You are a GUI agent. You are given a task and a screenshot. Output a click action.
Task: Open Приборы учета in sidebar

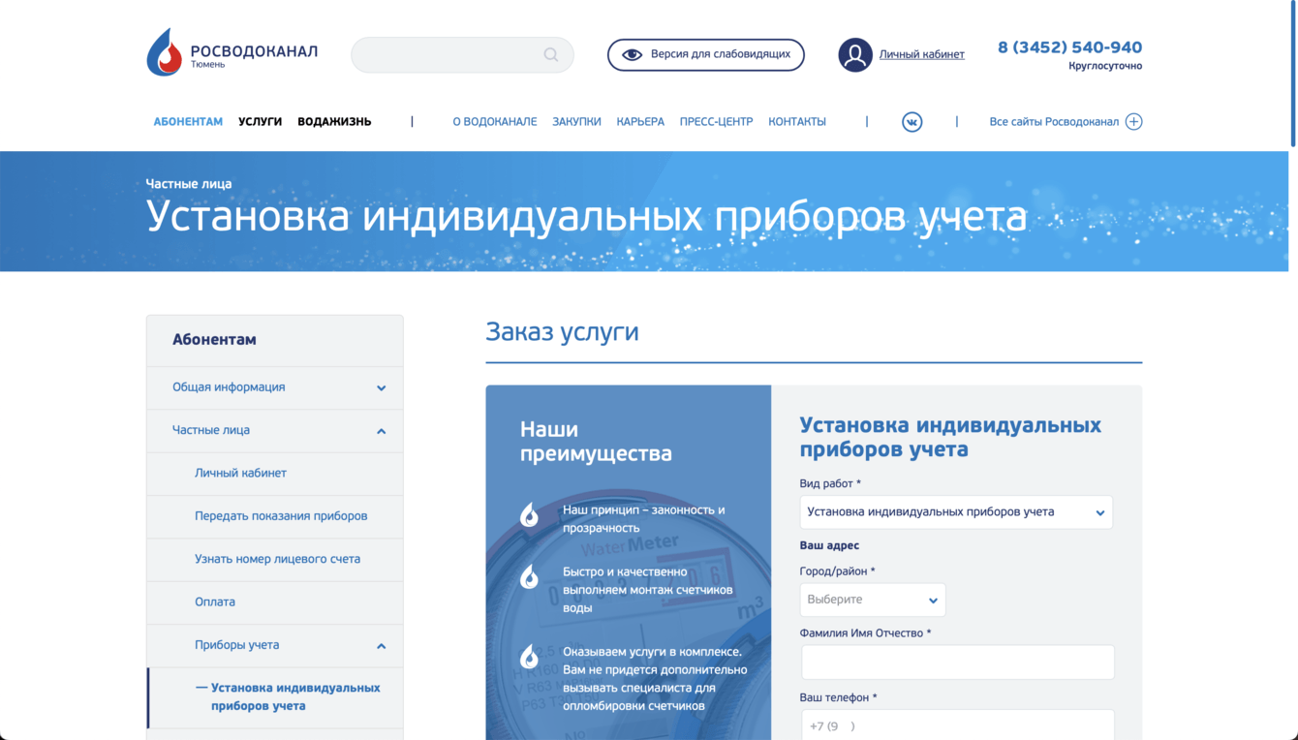coord(236,645)
